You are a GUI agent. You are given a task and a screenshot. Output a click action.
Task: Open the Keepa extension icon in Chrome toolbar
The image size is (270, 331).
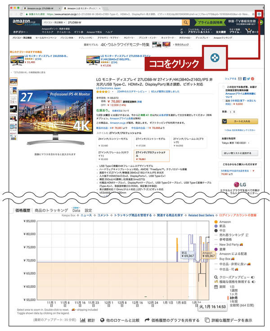pyautogui.click(x=259, y=14)
